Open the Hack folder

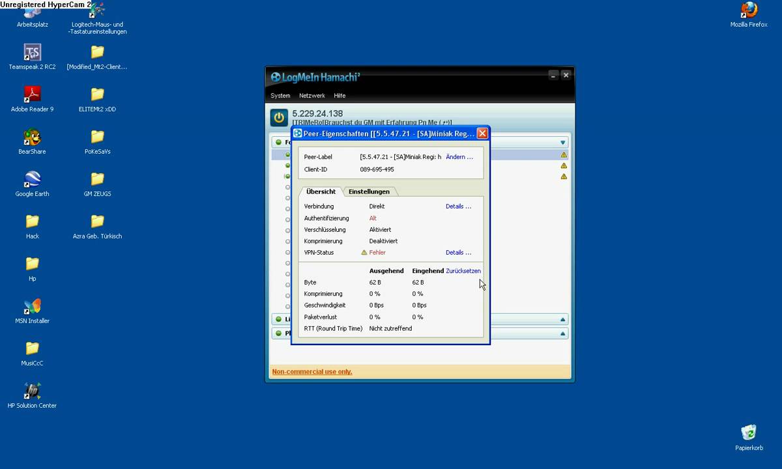33,226
